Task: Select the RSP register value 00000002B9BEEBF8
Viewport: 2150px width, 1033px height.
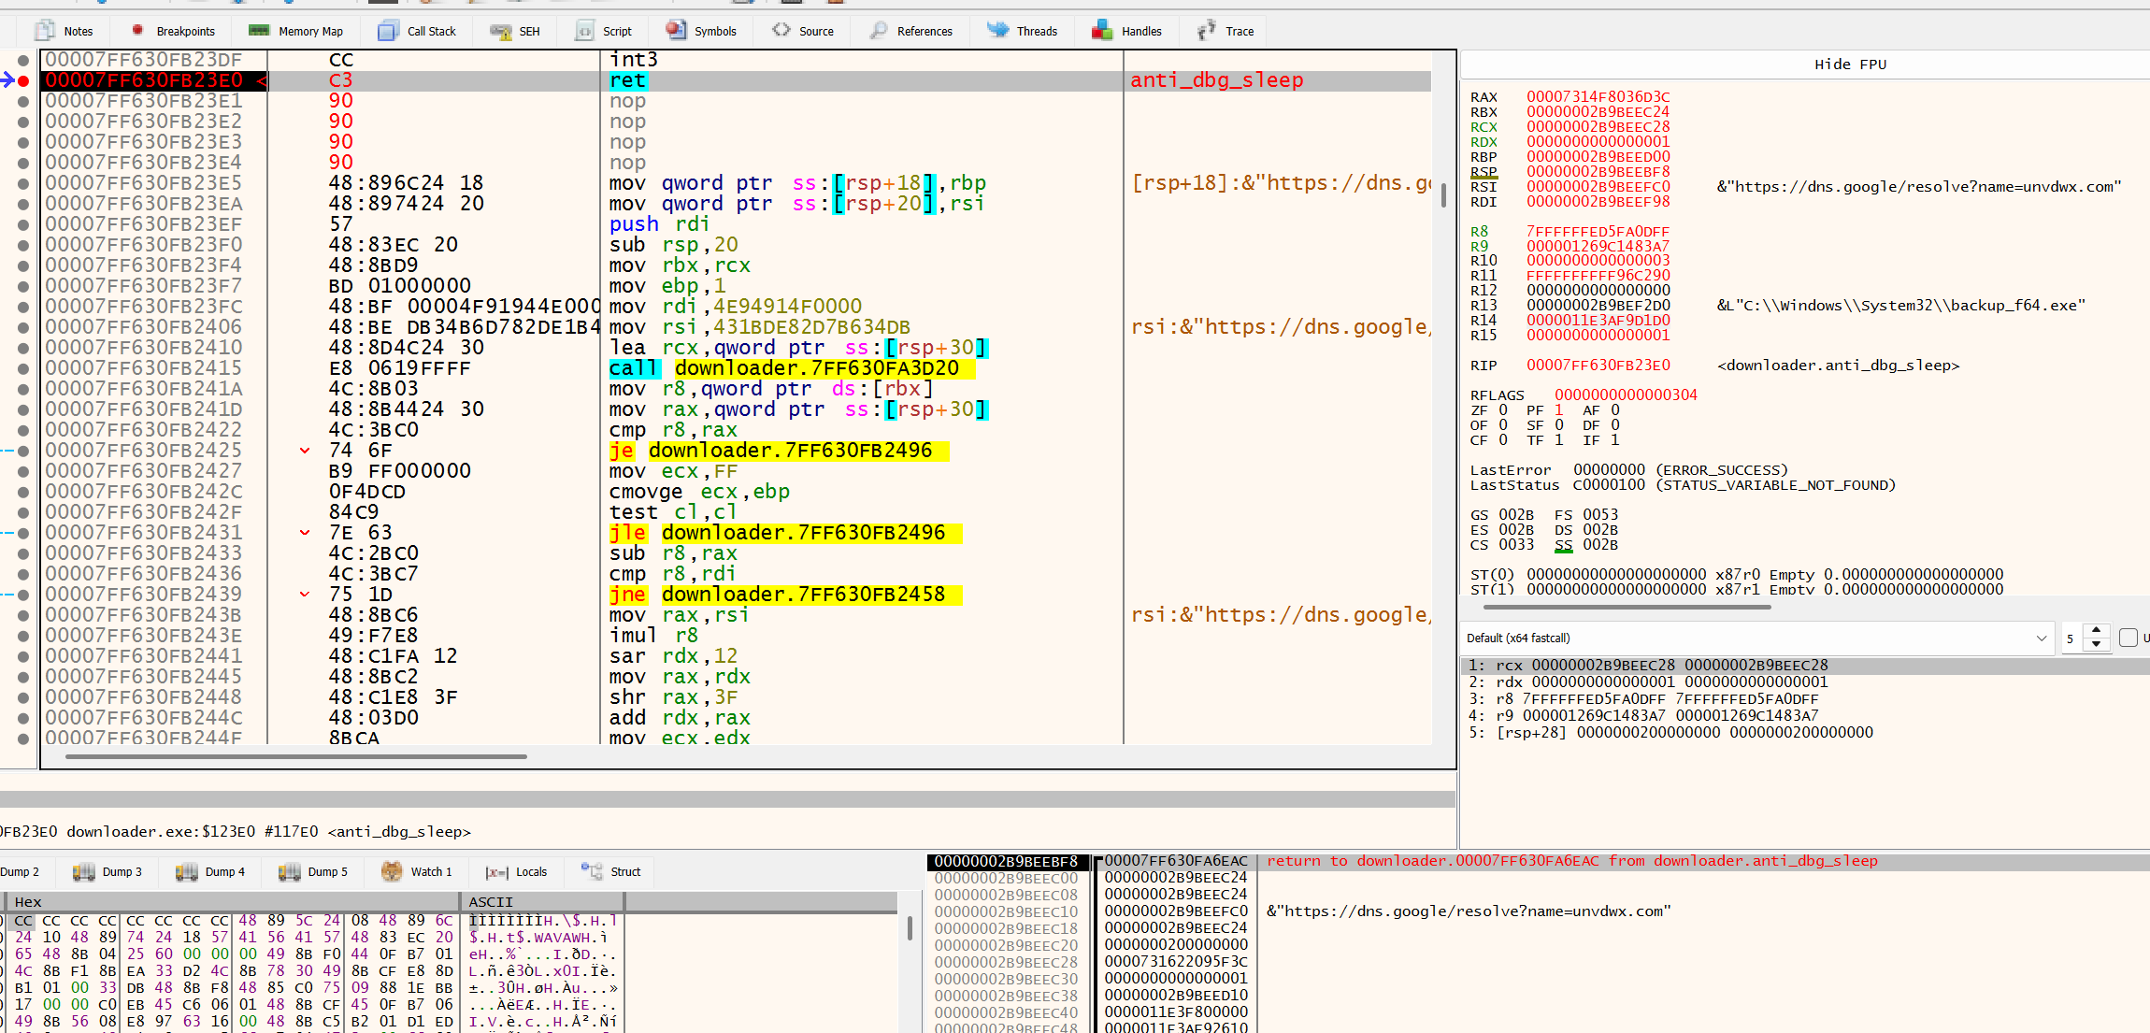Action: pyautogui.click(x=1598, y=172)
